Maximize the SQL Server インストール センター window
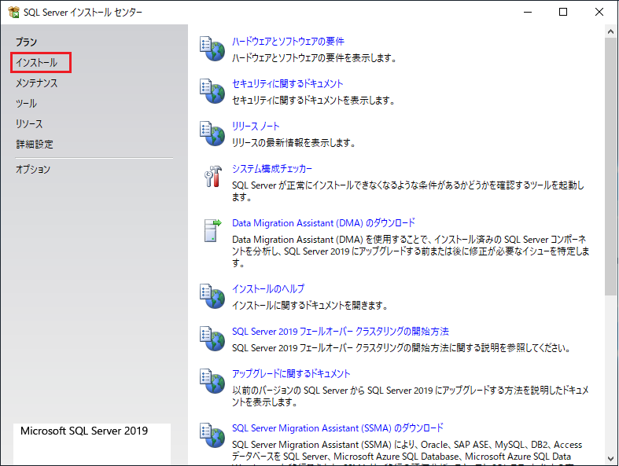Viewport: 619px width, 466px height. pos(563,13)
